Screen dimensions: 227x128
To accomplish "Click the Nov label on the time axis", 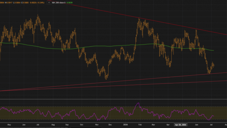I will pyautogui.click(x=97, y=125).
